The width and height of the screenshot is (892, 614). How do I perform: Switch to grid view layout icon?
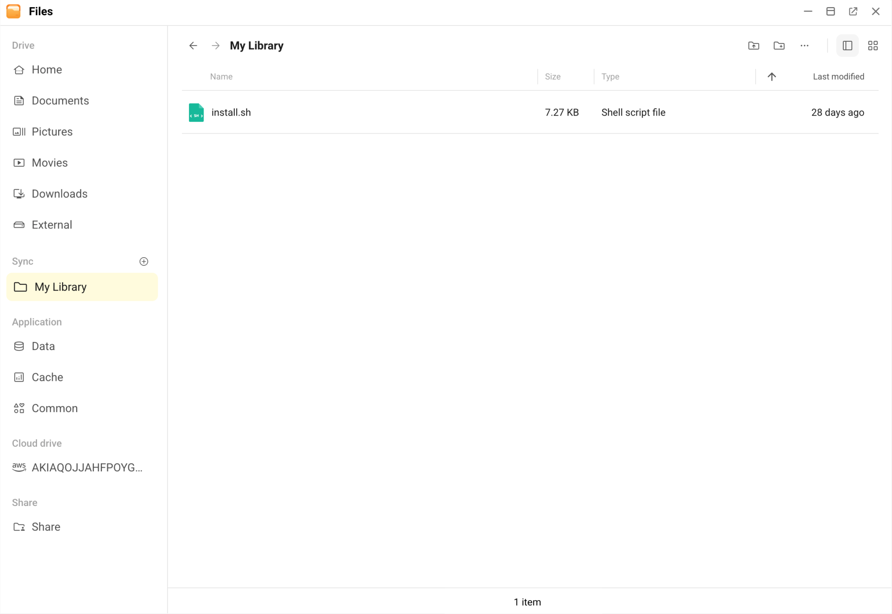point(873,45)
